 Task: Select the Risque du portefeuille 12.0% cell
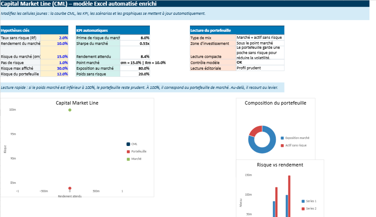point(54,74)
